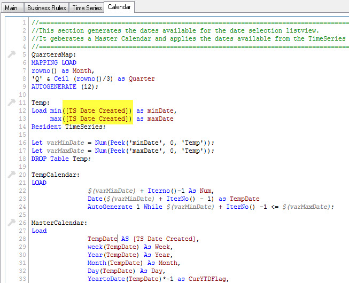349x283 pixels.
Task: Click the comment on line 2
Action: pos(175,30)
